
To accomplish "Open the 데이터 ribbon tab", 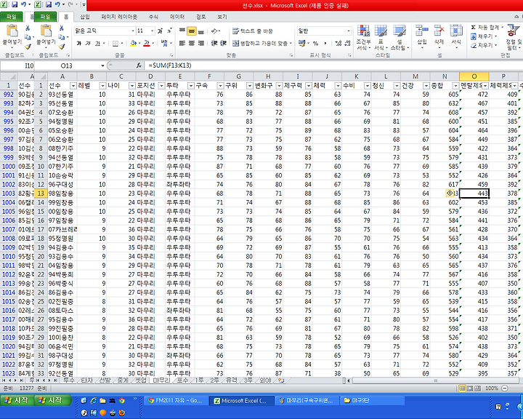I will 177,17.
